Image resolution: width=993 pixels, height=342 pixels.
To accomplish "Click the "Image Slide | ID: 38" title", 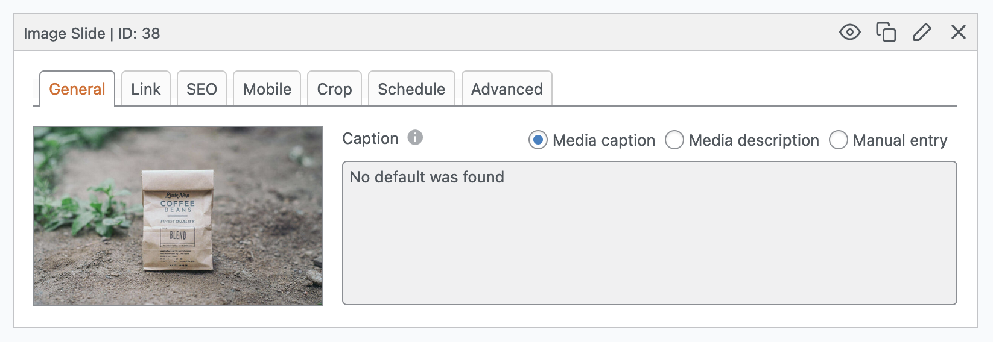I will 92,33.
